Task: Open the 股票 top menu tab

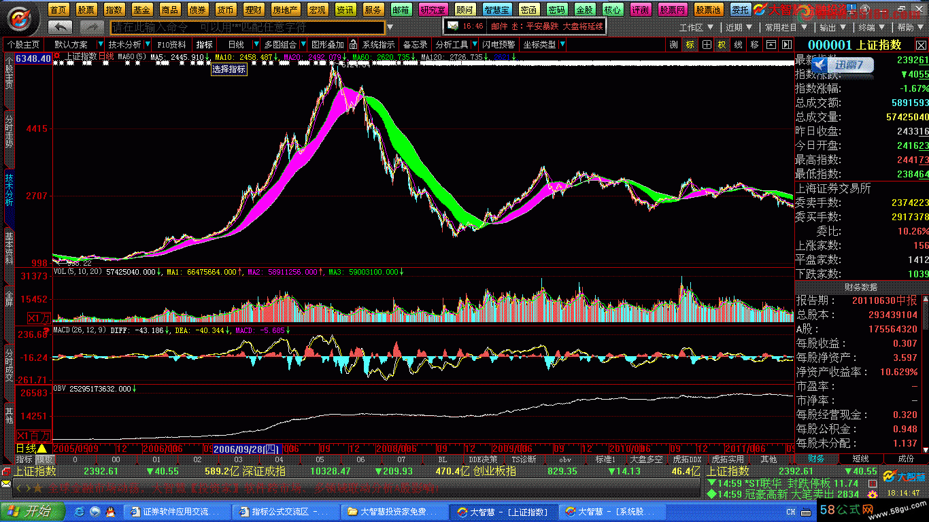Action: tap(86, 10)
